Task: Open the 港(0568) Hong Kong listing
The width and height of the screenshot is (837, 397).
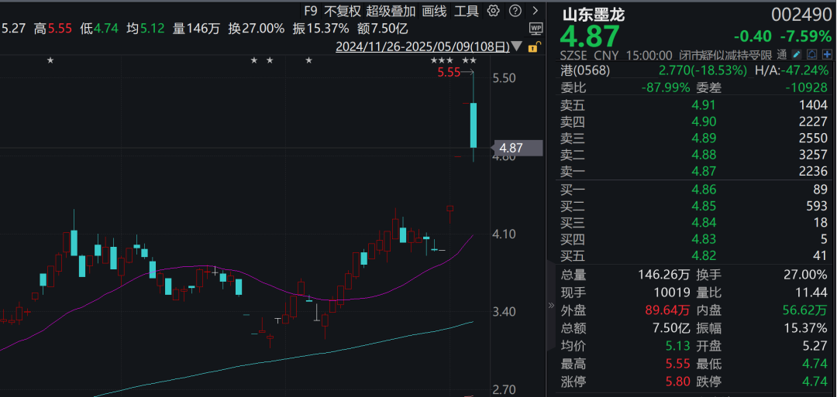Action: [x=585, y=71]
